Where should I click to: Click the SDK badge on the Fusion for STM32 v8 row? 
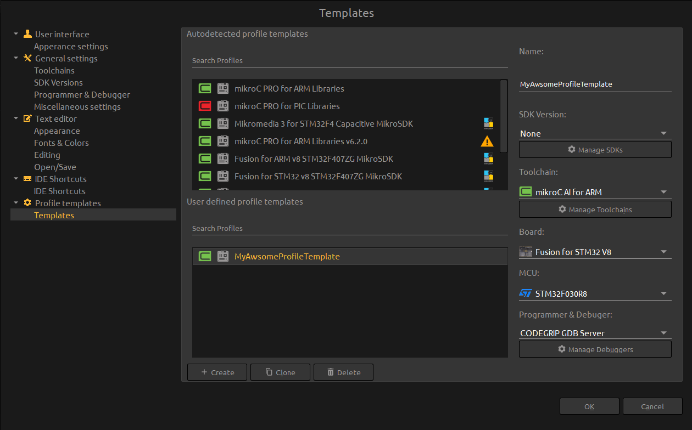click(x=488, y=176)
